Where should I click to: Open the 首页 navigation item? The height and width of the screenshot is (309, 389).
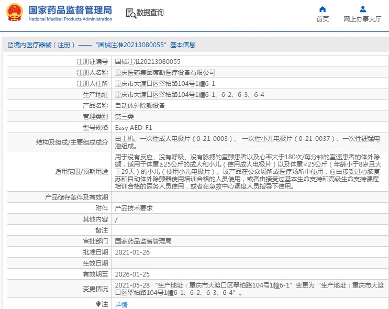click(323, 19)
